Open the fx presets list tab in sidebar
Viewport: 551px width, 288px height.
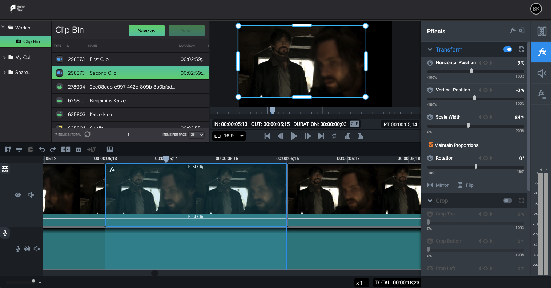[542, 94]
